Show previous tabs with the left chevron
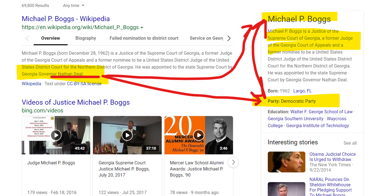The height and width of the screenshot is (196, 378). (x=27, y=38)
